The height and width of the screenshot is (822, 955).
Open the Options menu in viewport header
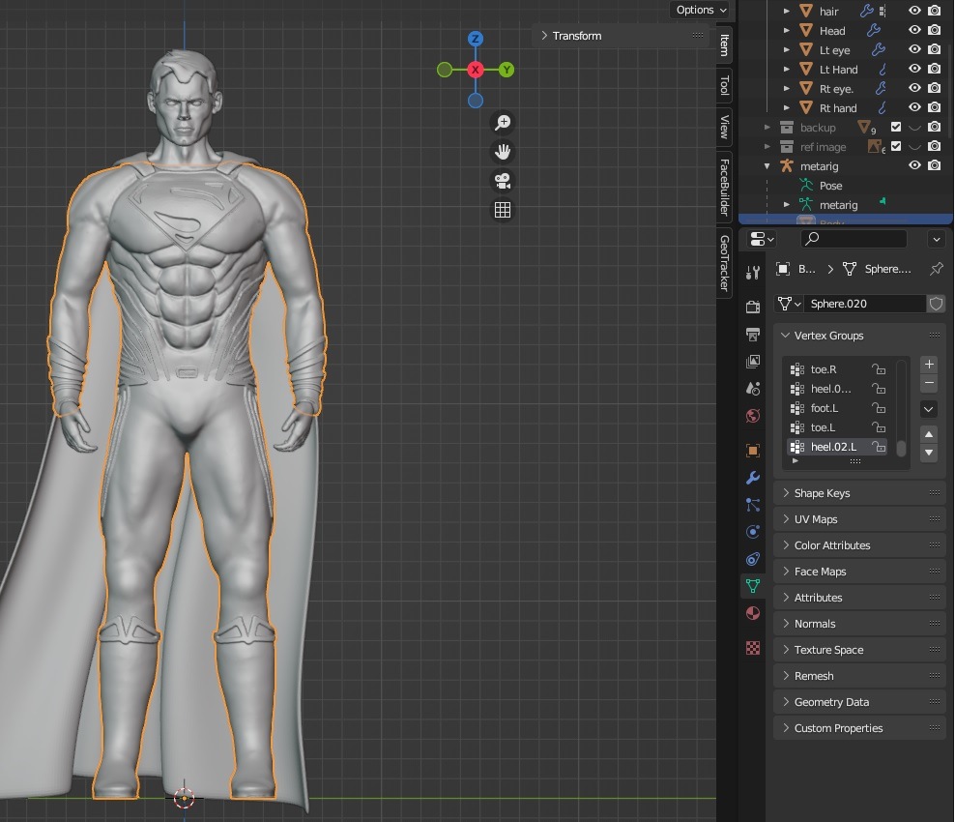700,10
